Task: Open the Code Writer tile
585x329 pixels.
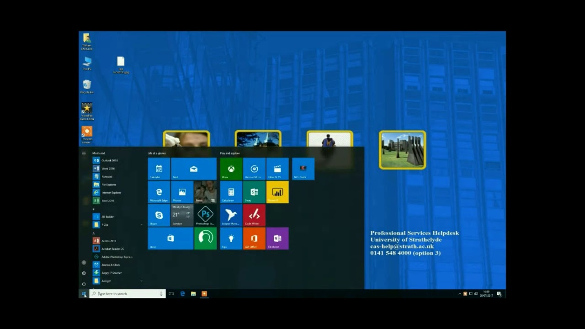Action: (x=254, y=215)
